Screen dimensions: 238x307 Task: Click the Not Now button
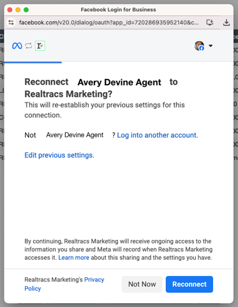[x=142, y=284]
